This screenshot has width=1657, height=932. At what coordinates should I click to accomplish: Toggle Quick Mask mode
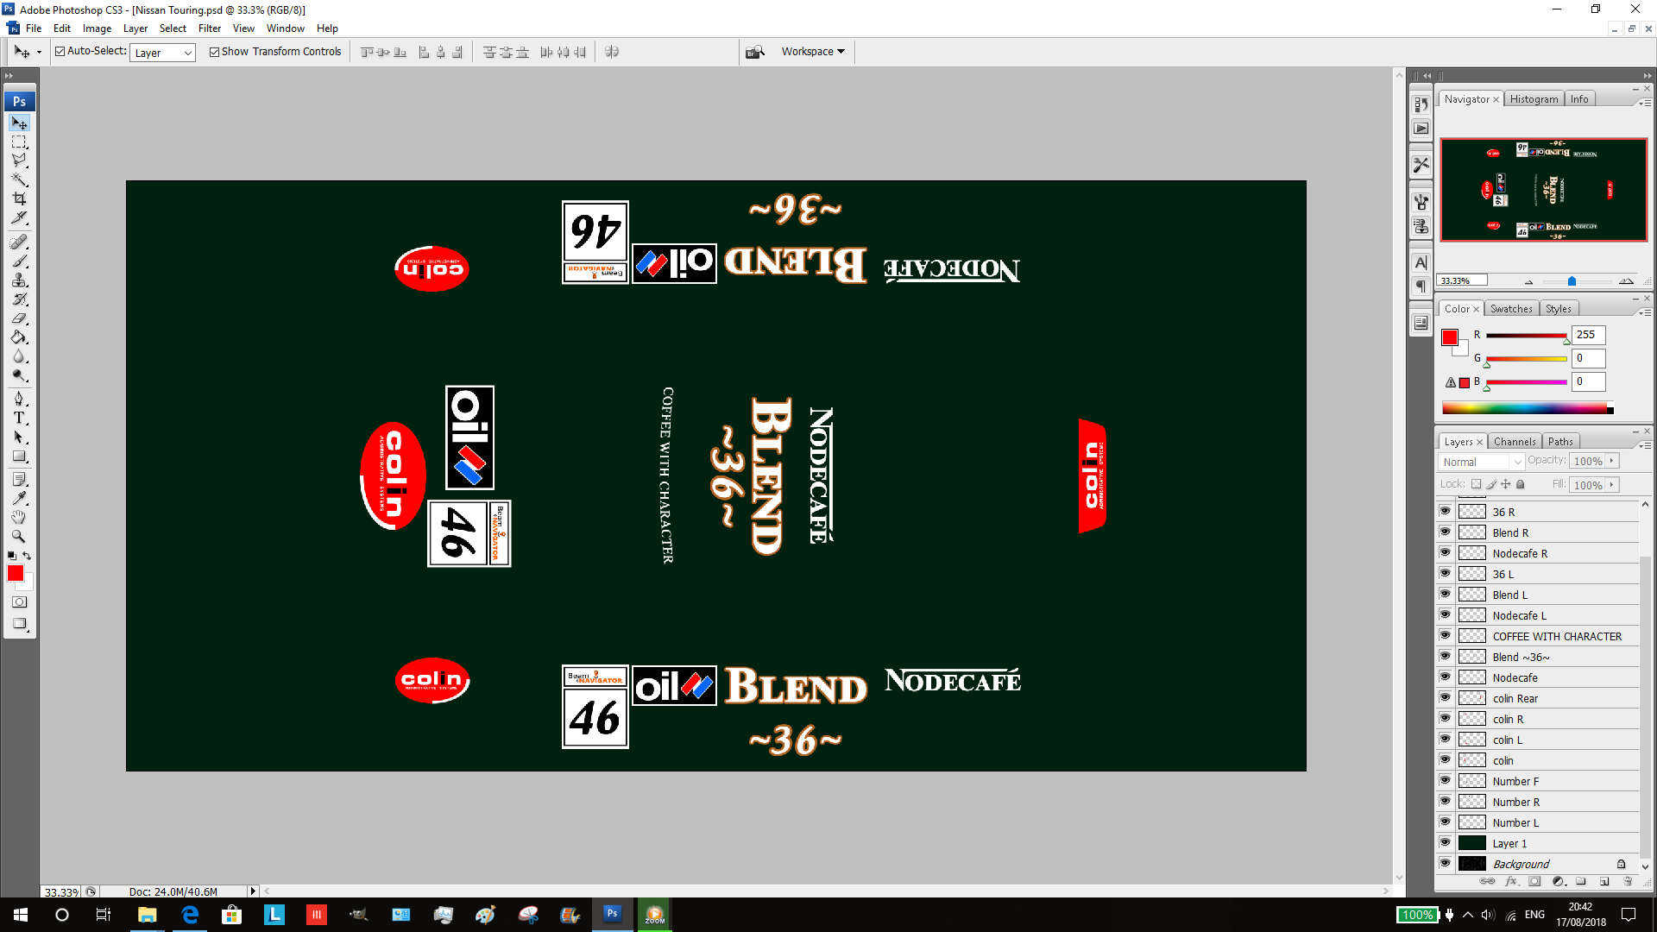[19, 602]
